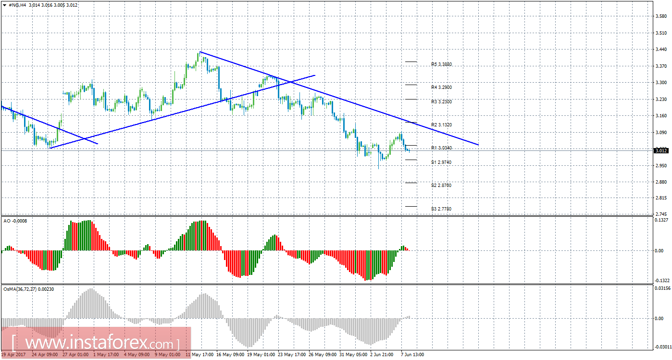This screenshot has height=360, width=672.
Task: Click the 4 May 09:00 time label
Action: point(137,355)
